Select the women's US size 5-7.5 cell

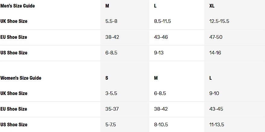pyautogui.click(x=111, y=124)
